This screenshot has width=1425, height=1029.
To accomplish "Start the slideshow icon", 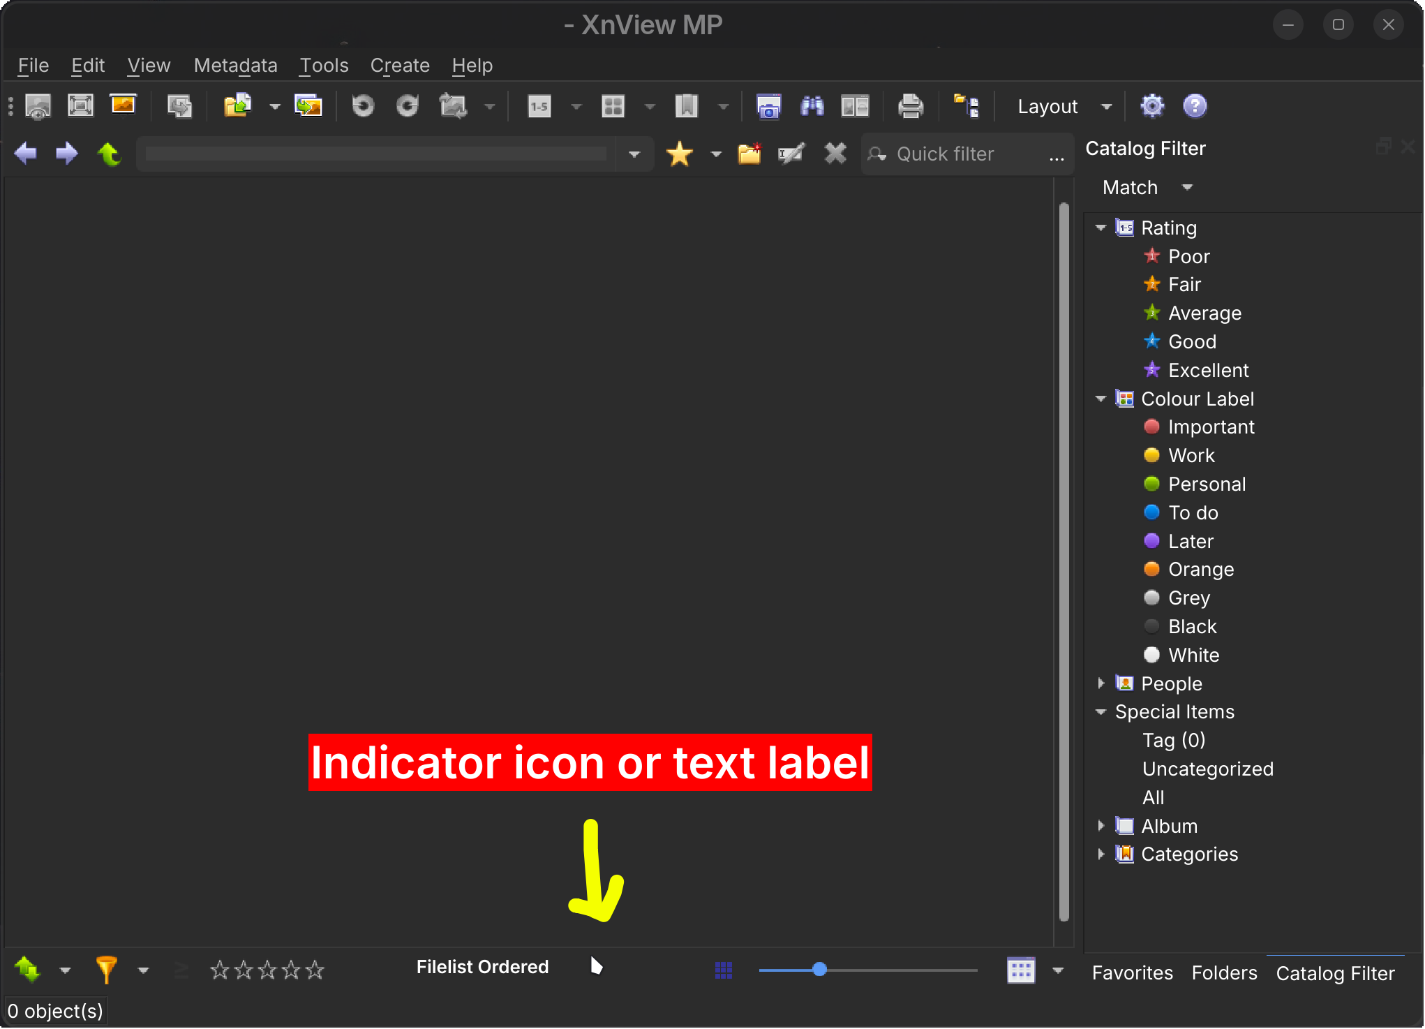I will [x=123, y=105].
